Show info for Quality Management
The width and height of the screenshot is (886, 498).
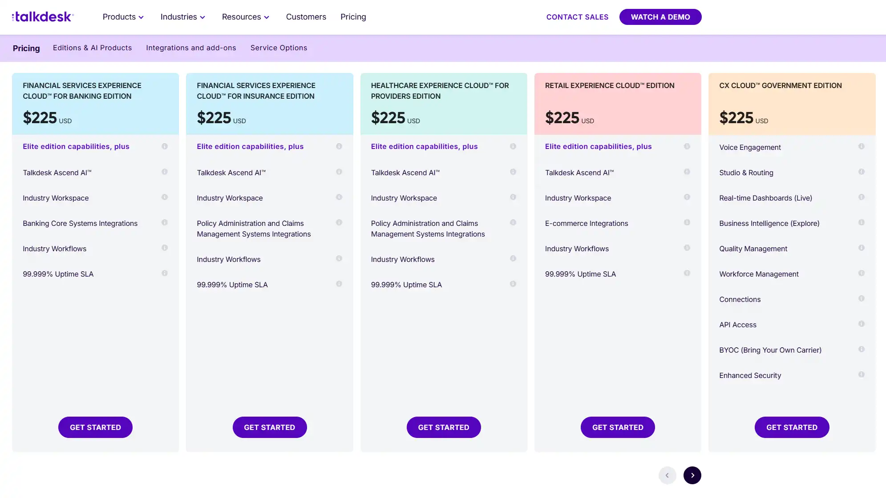coord(862,248)
